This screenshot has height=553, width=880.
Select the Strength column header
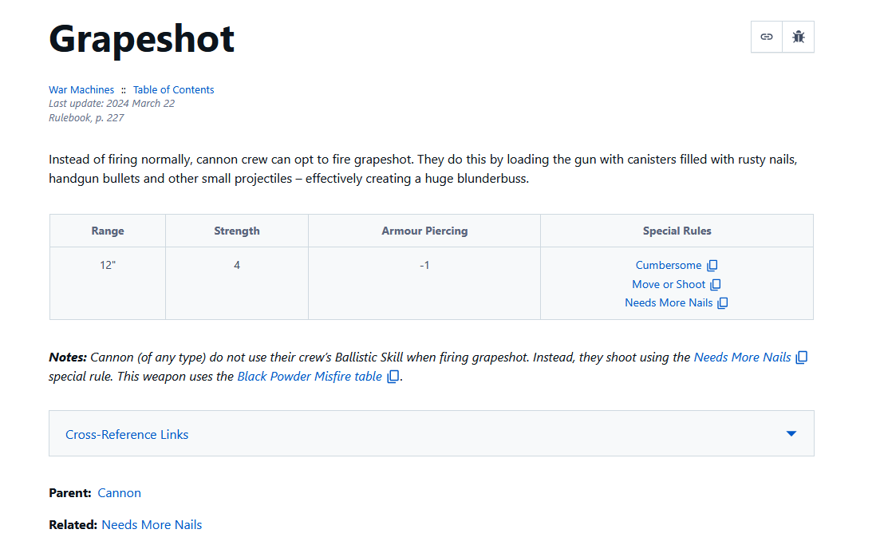click(237, 231)
